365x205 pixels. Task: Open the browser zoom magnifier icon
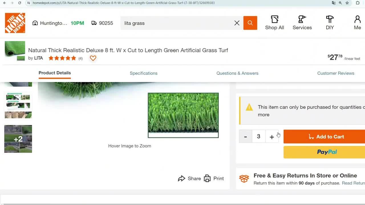pyautogui.click(x=340, y=3)
